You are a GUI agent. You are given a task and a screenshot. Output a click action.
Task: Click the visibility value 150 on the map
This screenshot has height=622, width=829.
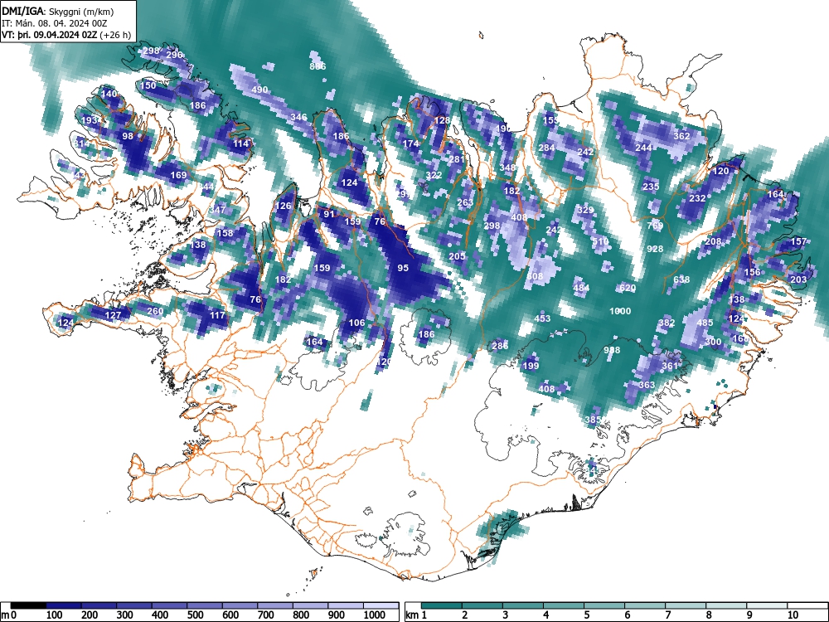point(148,85)
